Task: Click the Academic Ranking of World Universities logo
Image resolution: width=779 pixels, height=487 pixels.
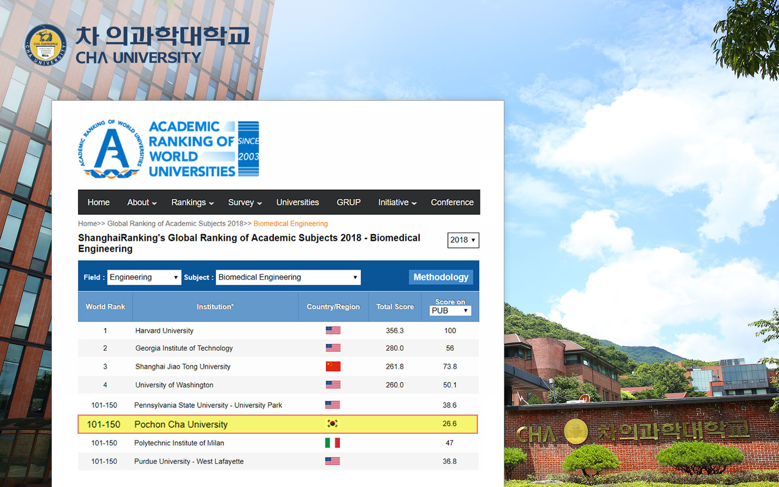Action: tap(168, 149)
